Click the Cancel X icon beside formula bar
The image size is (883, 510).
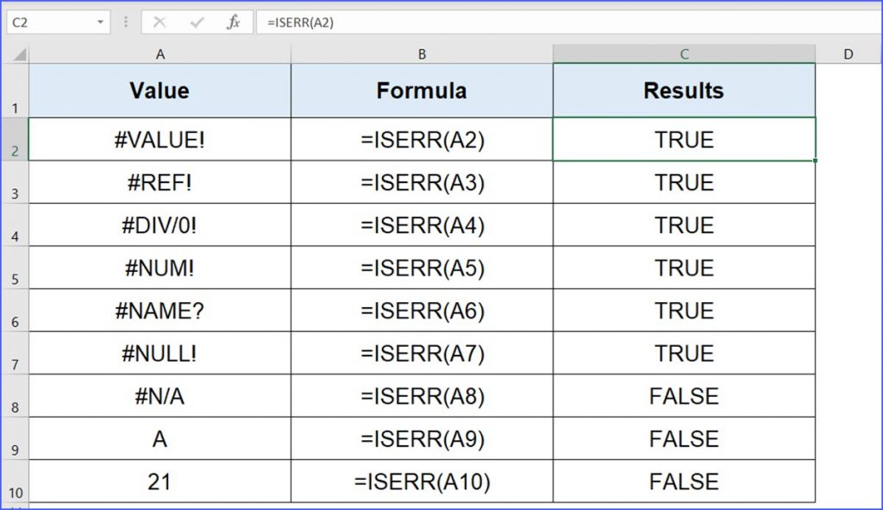[160, 22]
